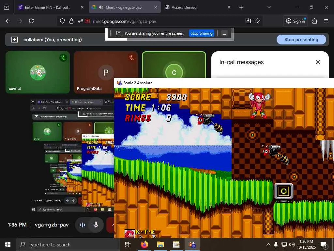Show hidden system tray icons
334x251 pixels.
pos(268,244)
